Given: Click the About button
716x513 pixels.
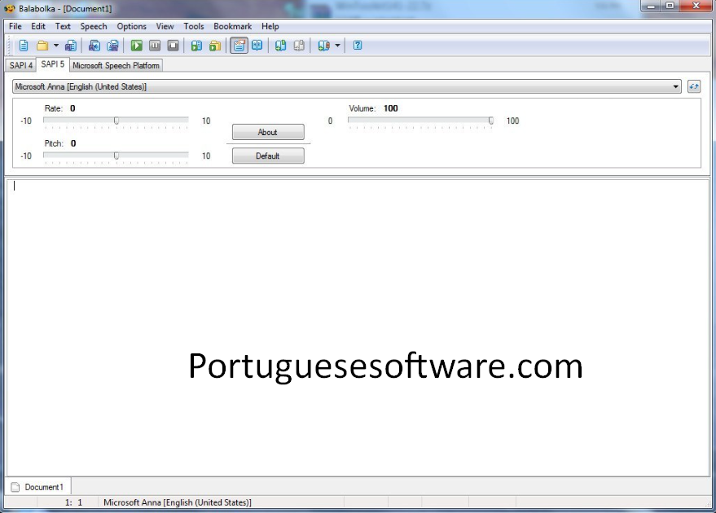Looking at the screenshot, I should tap(268, 132).
